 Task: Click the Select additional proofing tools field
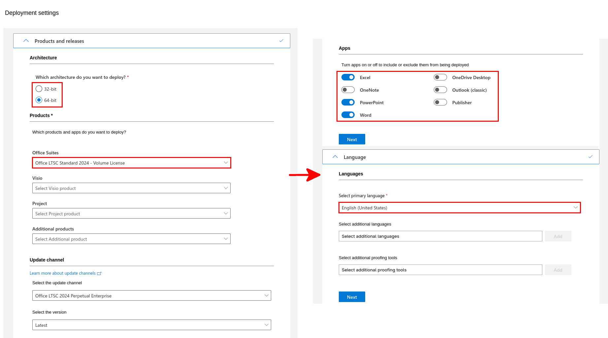(x=440, y=270)
